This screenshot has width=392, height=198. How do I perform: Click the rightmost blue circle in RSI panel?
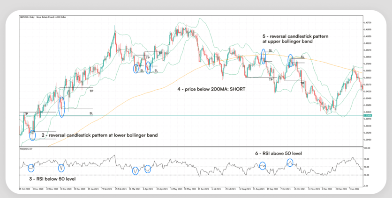[x=290, y=163]
